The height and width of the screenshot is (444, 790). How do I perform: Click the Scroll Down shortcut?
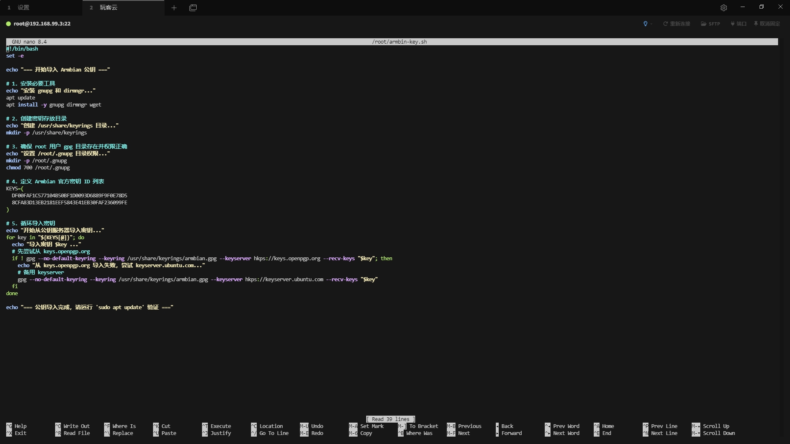[713, 433]
